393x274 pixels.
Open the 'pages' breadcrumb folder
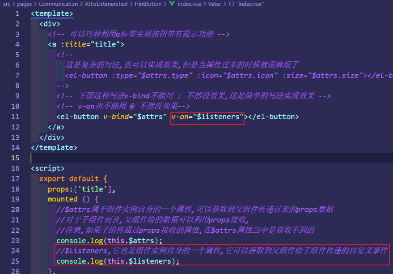tap(24, 4)
